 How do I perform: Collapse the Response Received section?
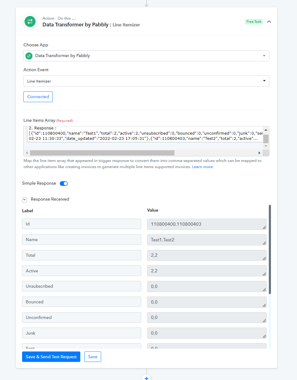pos(25,200)
